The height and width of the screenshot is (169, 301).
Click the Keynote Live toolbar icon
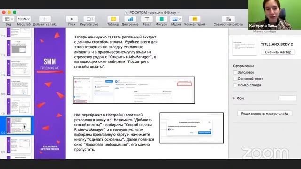click(x=89, y=19)
